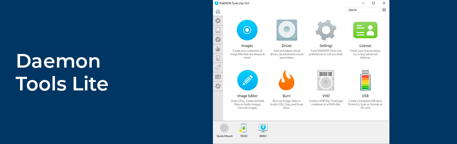Image resolution: width=457 pixels, height=144 pixels.
Task: Open the USB stick tile
Action: point(365,80)
